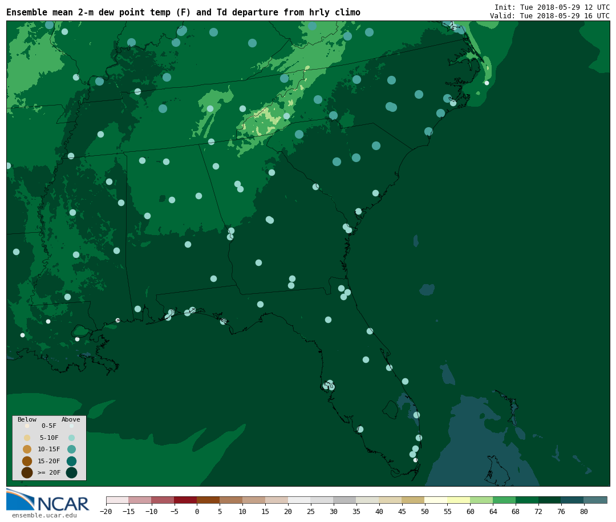Click the -15 to -10 pink colorbar swatch
The image size is (616, 522).
pyautogui.click(x=140, y=500)
